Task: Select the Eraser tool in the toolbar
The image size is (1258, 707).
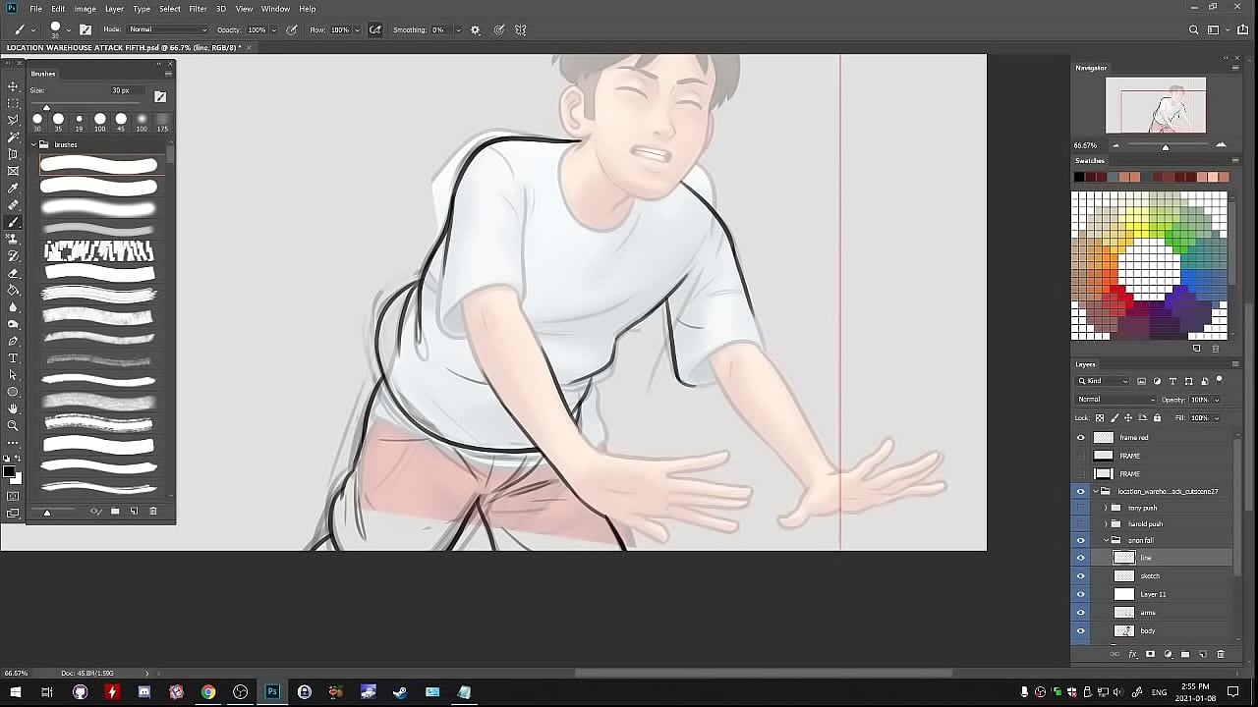Action: pos(13,273)
